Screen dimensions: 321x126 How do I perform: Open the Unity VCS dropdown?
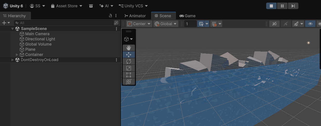(133, 6)
